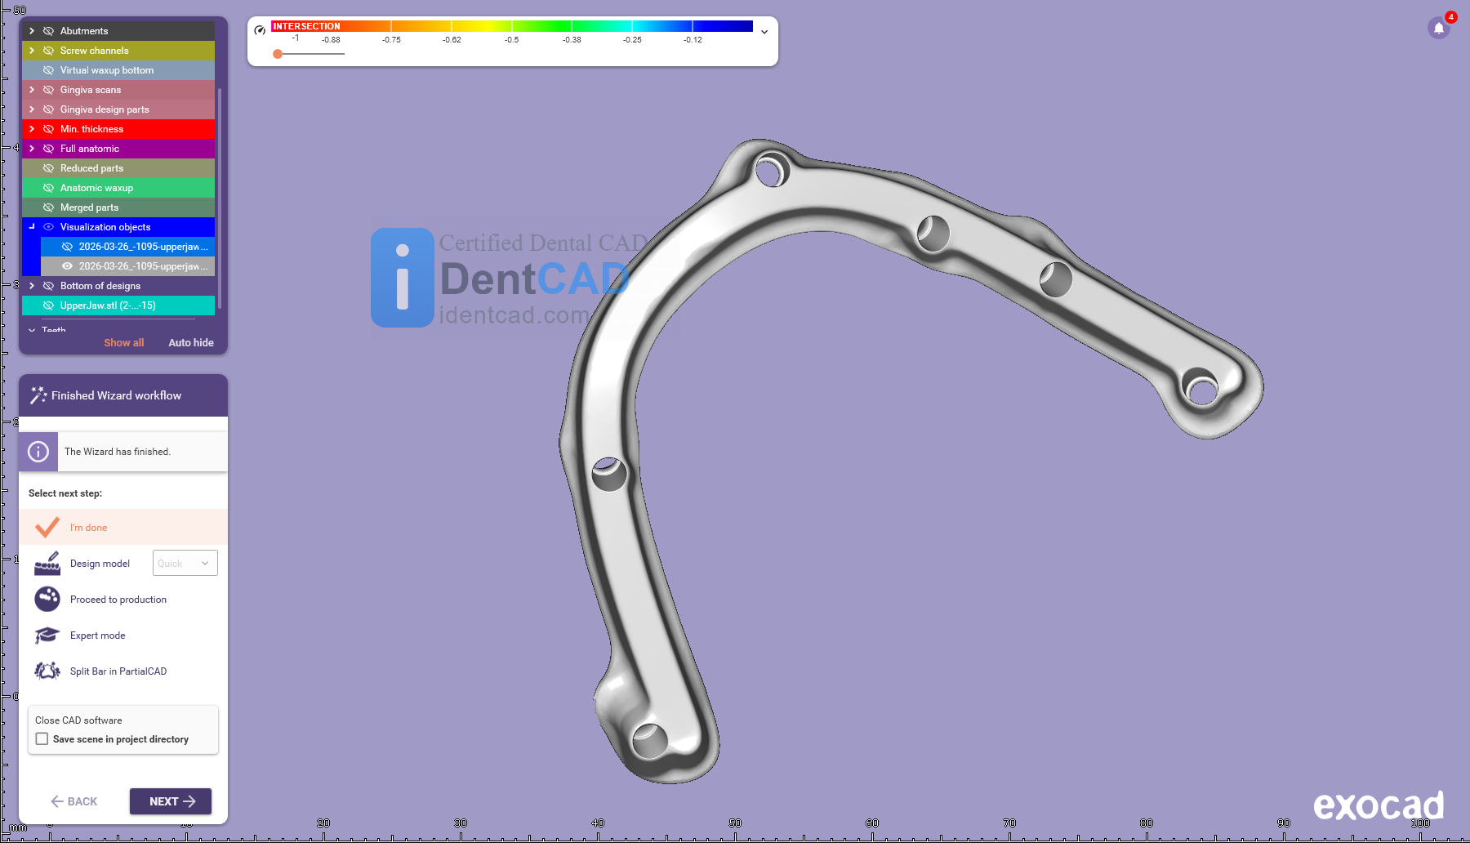This screenshot has width=1470, height=843.
Task: Click the Design model icon
Action: pyautogui.click(x=47, y=564)
